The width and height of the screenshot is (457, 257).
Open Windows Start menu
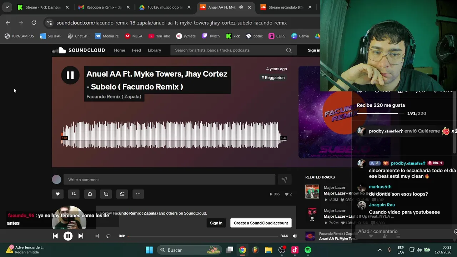click(149, 250)
